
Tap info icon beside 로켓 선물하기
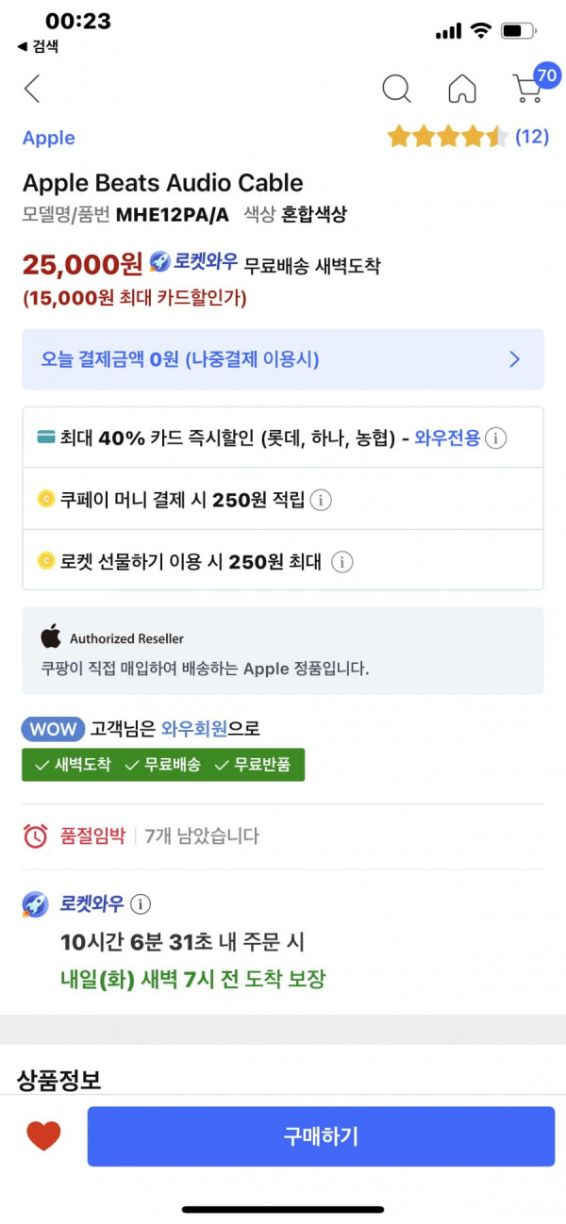pos(342,562)
